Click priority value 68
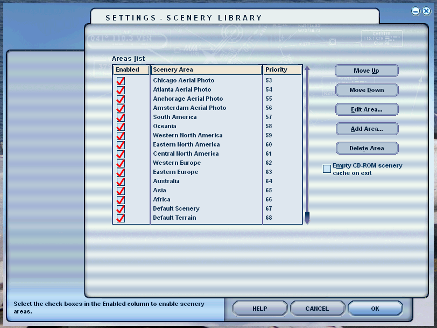The width and height of the screenshot is (437, 328). [x=269, y=218]
